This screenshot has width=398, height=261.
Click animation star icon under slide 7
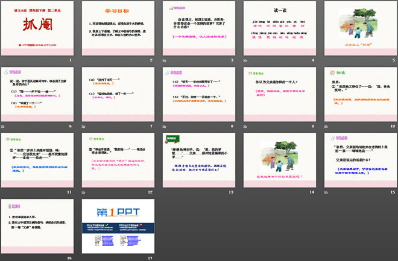(83, 127)
